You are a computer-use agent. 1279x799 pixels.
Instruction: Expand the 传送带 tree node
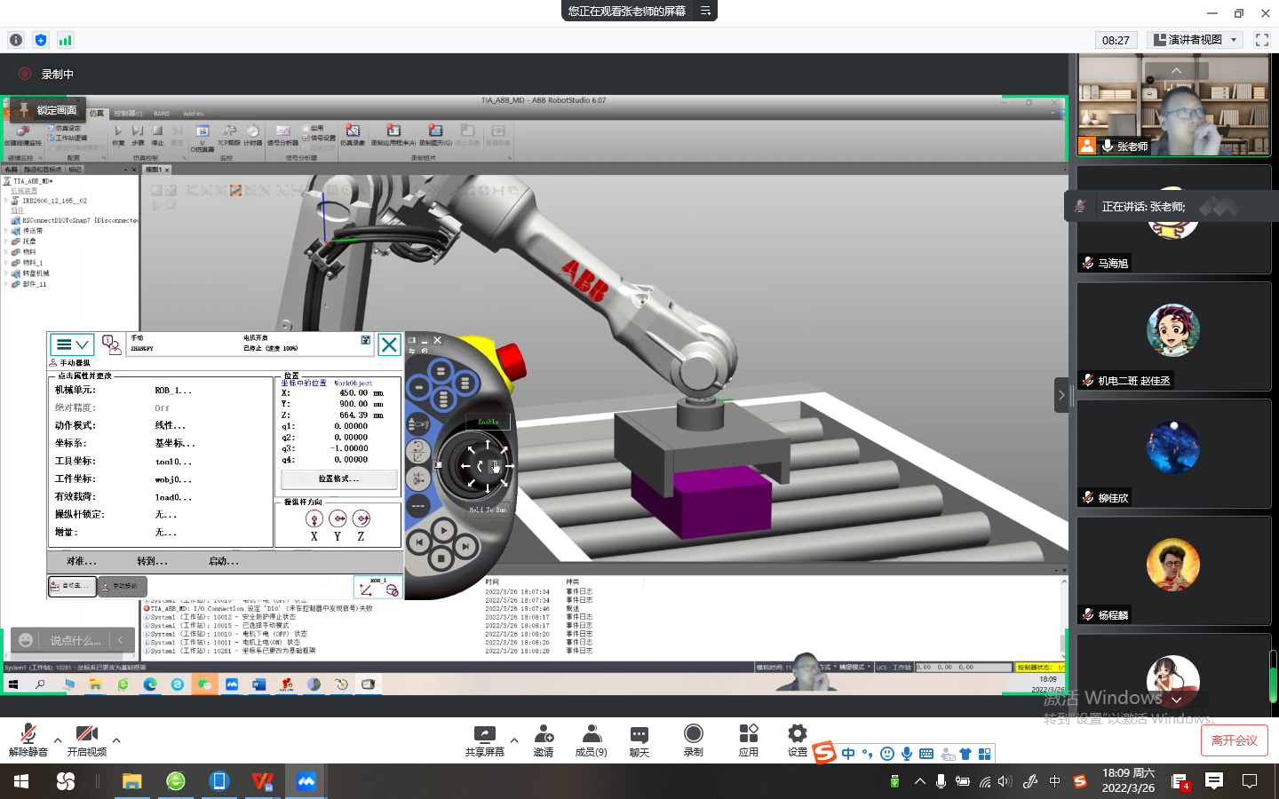coord(6,231)
